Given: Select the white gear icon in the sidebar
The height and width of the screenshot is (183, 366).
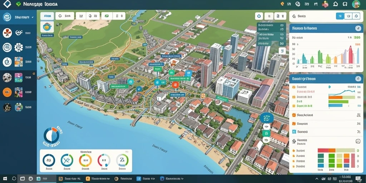Looking at the screenshot, I should tap(19, 48).
